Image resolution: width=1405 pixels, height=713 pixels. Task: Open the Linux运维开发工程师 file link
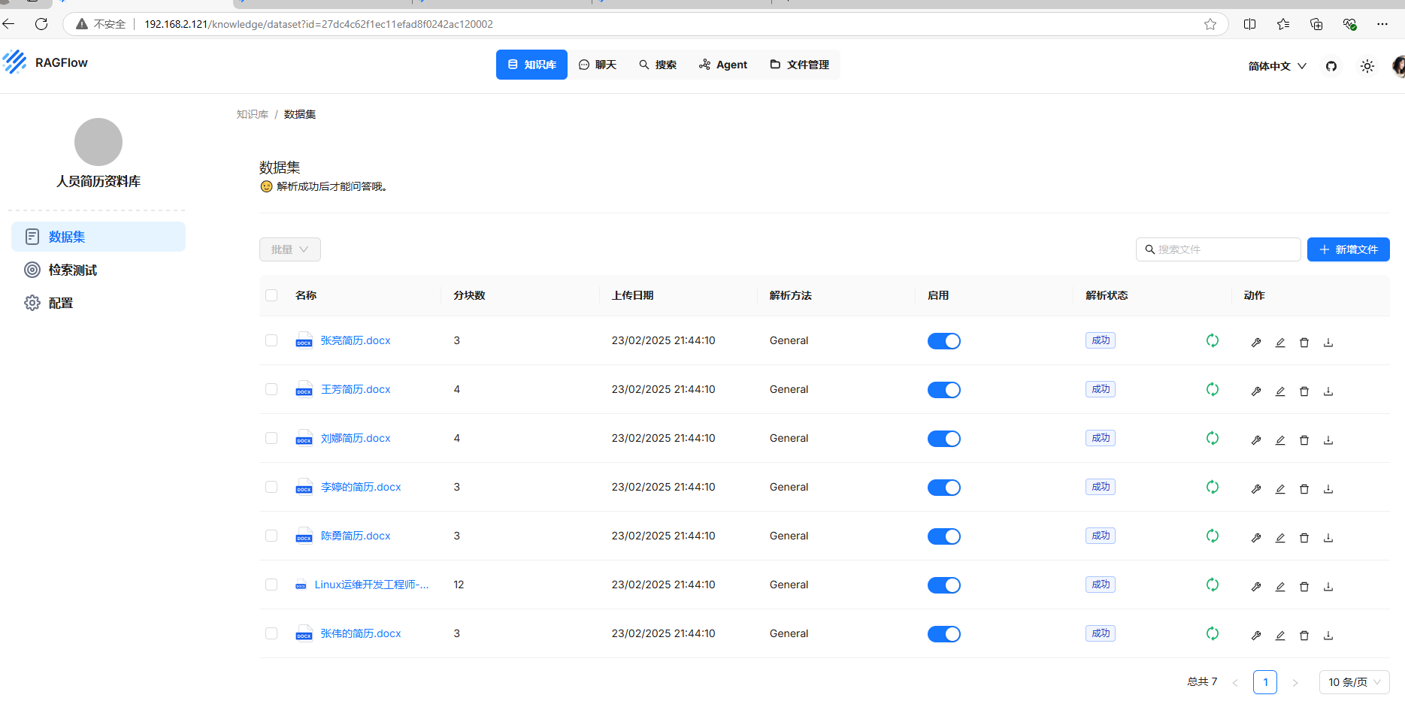[371, 585]
